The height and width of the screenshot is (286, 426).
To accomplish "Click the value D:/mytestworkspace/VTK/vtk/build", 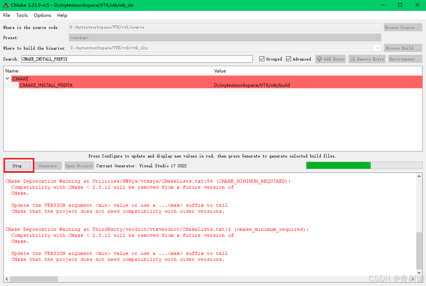I will pyautogui.click(x=252, y=85).
